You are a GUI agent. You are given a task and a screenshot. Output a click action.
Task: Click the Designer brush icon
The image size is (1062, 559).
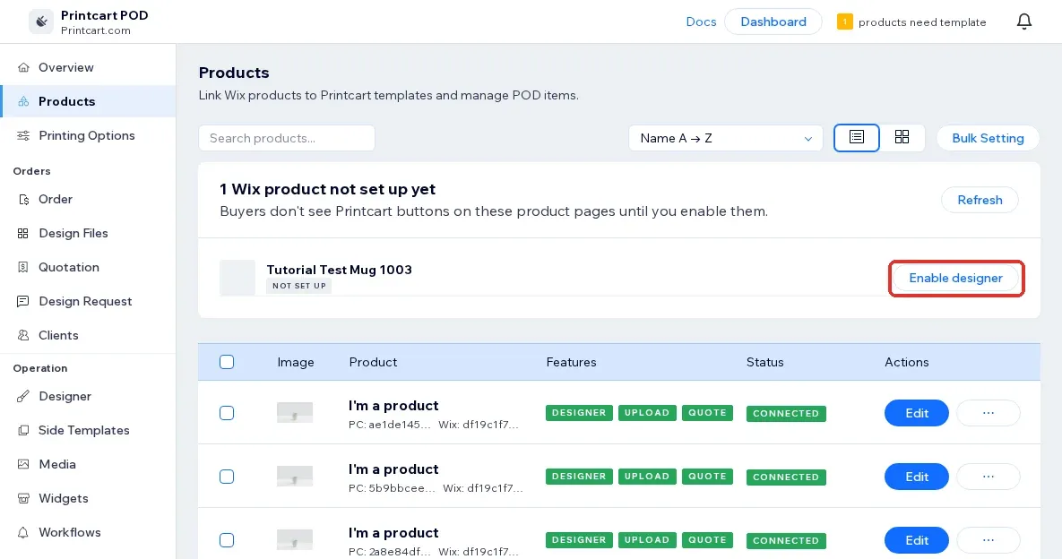coord(23,396)
